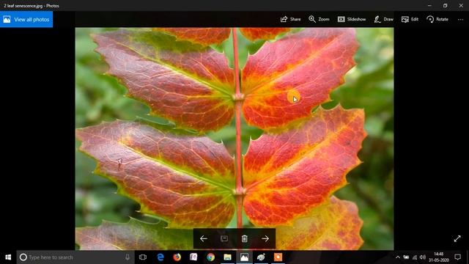Launch Firefox from the taskbar
Image resolution: width=469 pixels, height=264 pixels.
coord(177,257)
